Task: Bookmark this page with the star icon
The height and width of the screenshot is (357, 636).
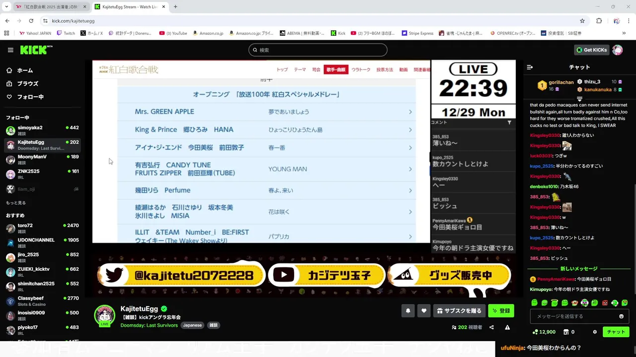Action: point(582,21)
